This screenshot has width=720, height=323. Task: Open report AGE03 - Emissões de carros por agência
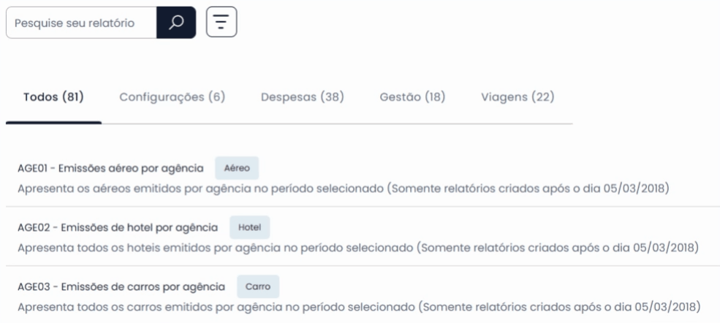click(x=121, y=286)
